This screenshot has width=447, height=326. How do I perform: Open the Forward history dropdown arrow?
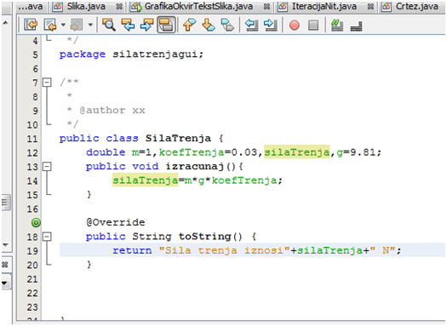[x=90, y=25]
